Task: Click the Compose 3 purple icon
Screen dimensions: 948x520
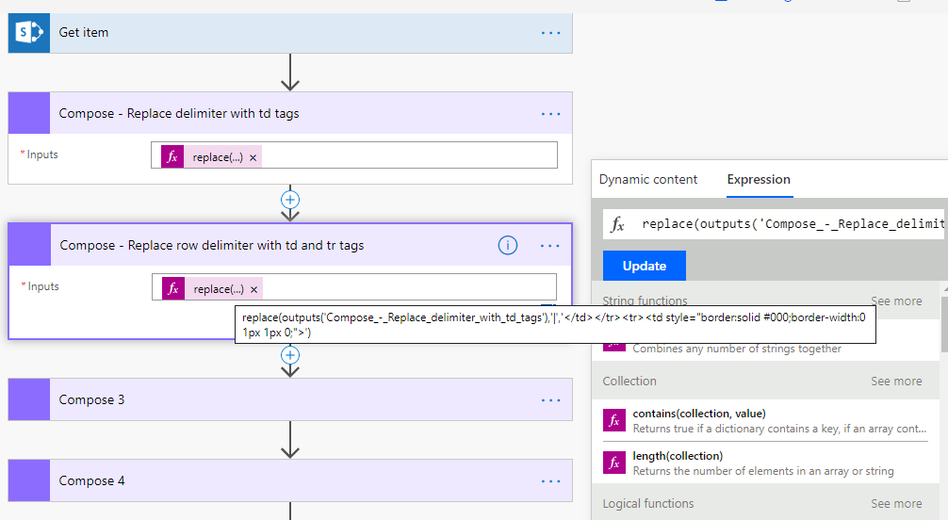Action: [29, 399]
